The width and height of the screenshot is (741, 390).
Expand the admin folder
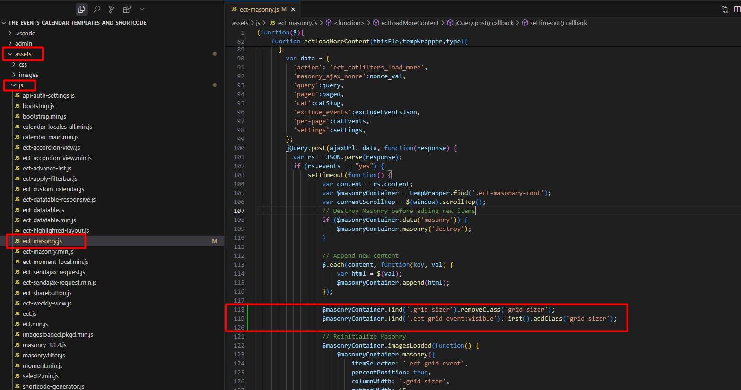pyautogui.click(x=24, y=43)
